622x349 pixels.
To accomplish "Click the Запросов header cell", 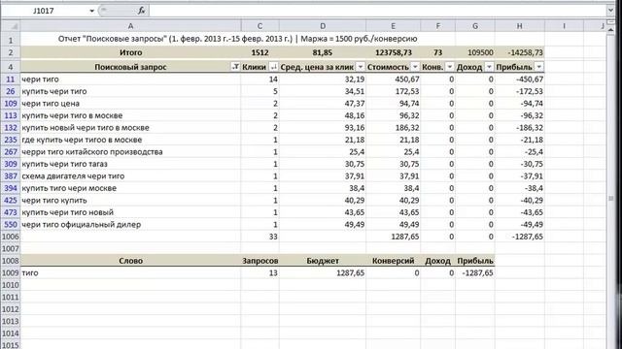I will pyautogui.click(x=259, y=261).
